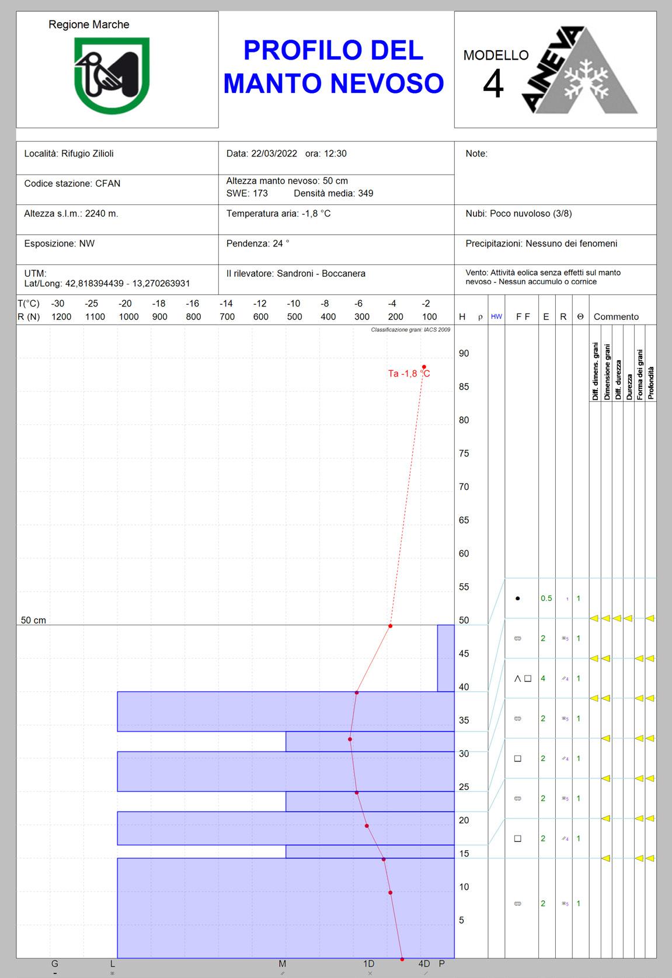672x978 pixels.
Task: Click the title PROFILO DEL MANTO NEVOSO
Action: coord(333,67)
